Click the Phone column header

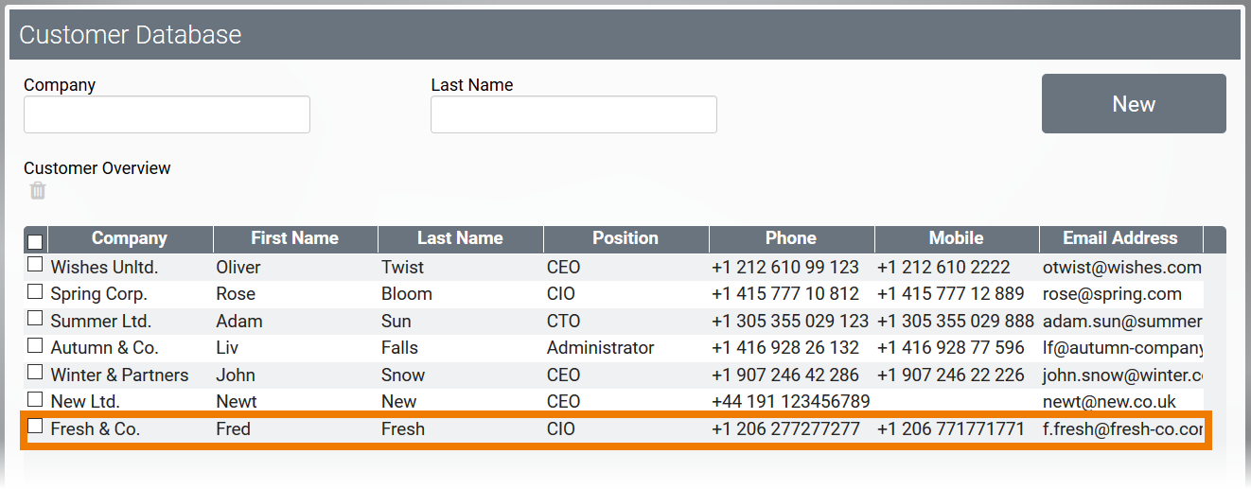coord(791,238)
